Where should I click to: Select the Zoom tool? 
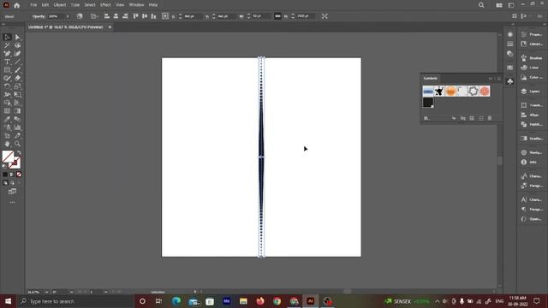(x=17, y=144)
